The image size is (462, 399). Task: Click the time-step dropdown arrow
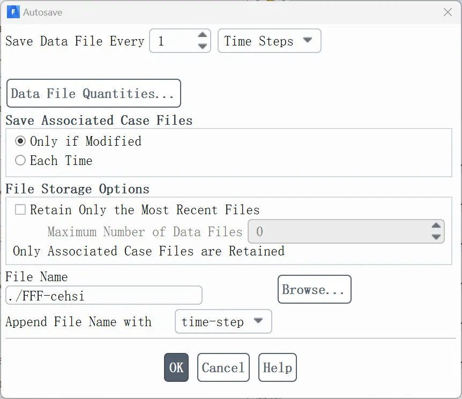[258, 321]
